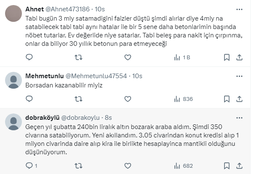This screenshot has width=254, height=174.
Task: Retweet Ahnet's post
Action: click(78, 57)
